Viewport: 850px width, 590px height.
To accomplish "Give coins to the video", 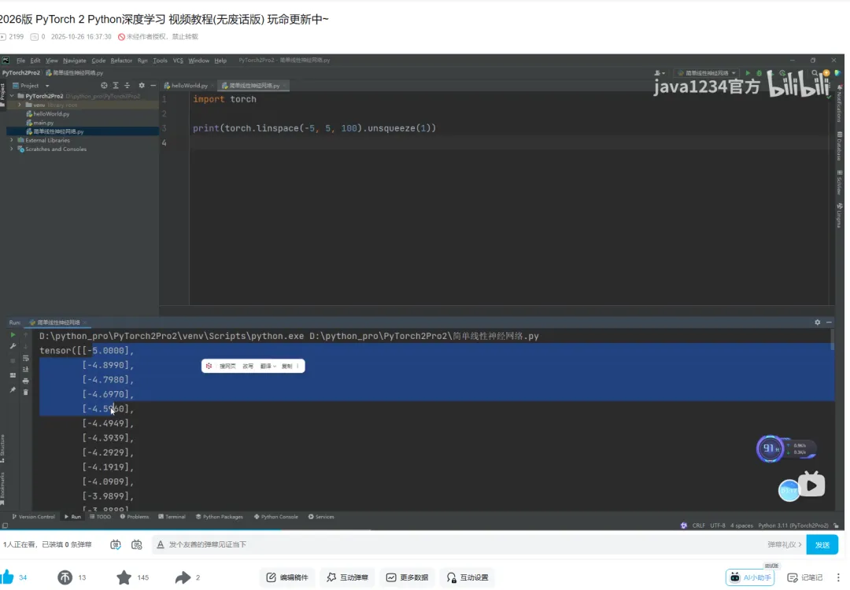I will point(65,577).
